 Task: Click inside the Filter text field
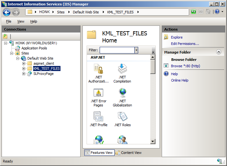(x=117, y=50)
